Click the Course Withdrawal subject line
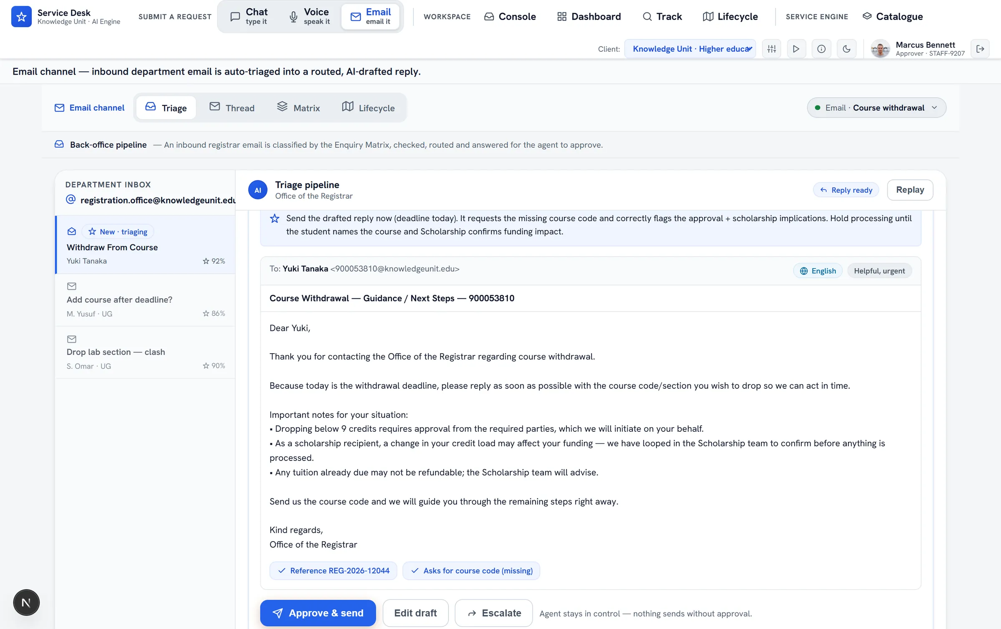The image size is (1001, 629). [392, 298]
